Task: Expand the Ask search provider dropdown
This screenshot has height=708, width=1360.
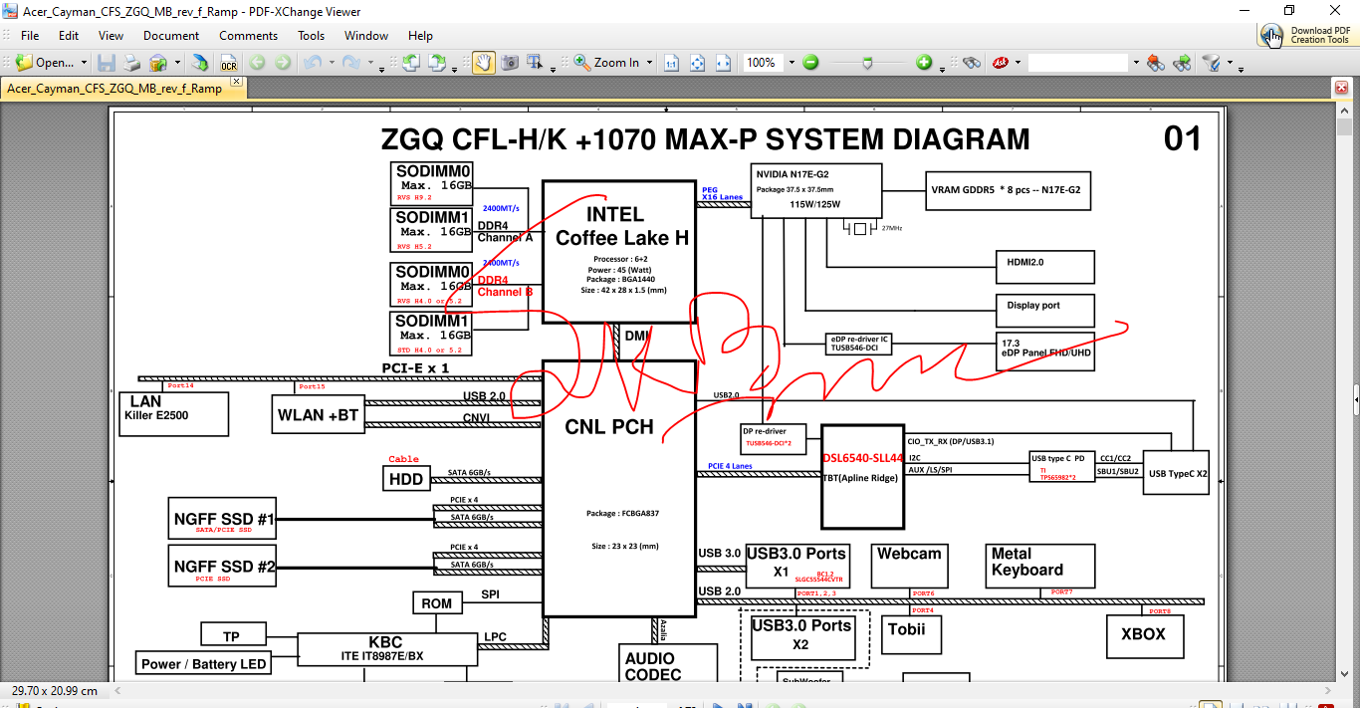Action: pyautogui.click(x=1018, y=63)
